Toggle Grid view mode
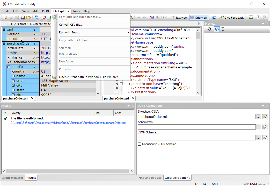Viewport: 270px width, 186px height. tap(199, 18)
